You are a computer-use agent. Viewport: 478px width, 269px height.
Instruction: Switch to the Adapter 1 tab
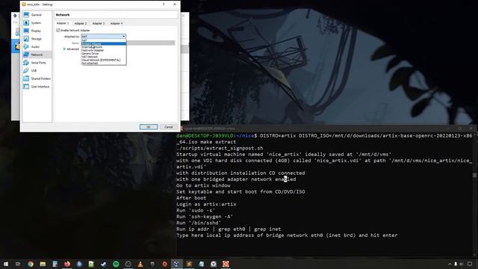point(63,23)
